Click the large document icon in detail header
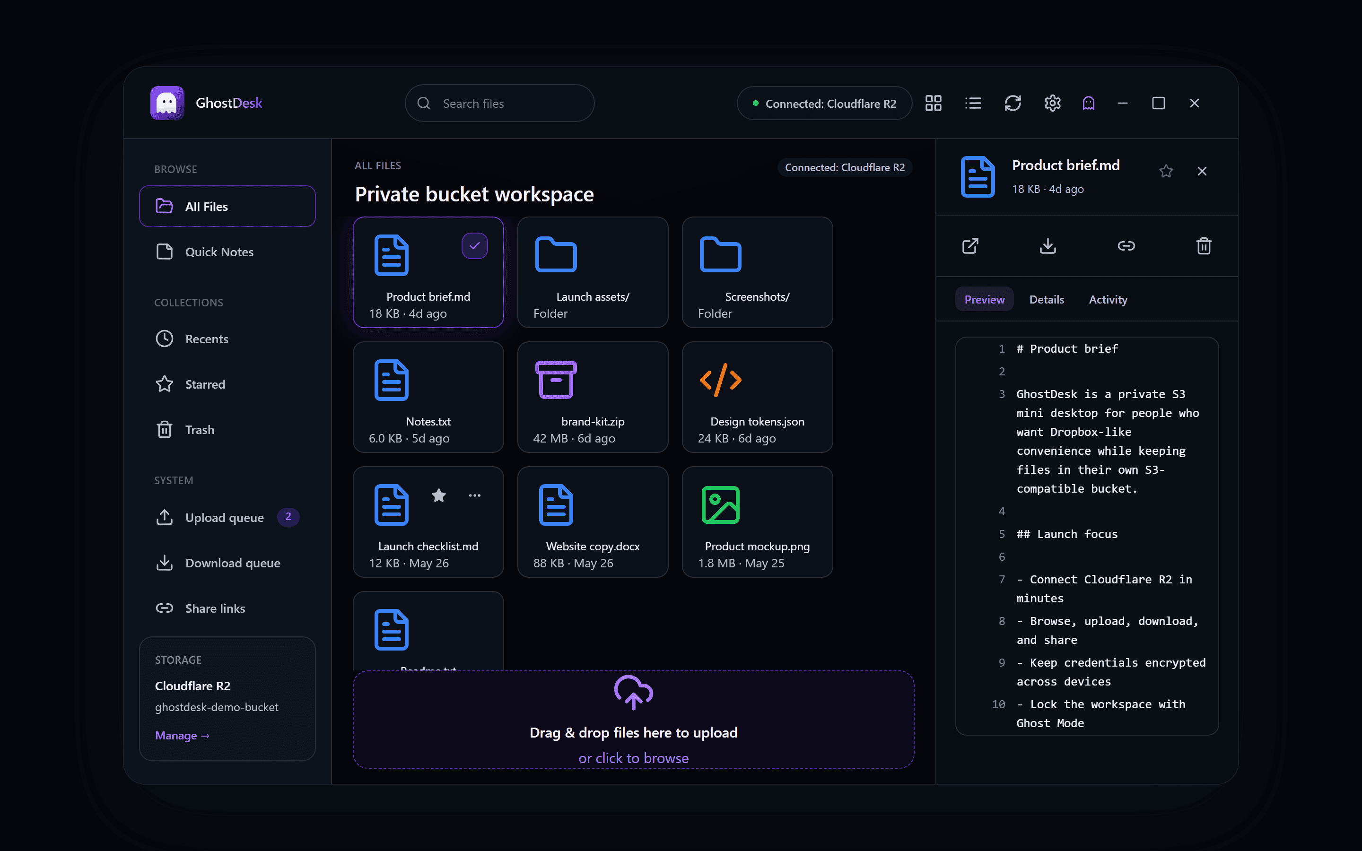The width and height of the screenshot is (1362, 851). tap(978, 177)
